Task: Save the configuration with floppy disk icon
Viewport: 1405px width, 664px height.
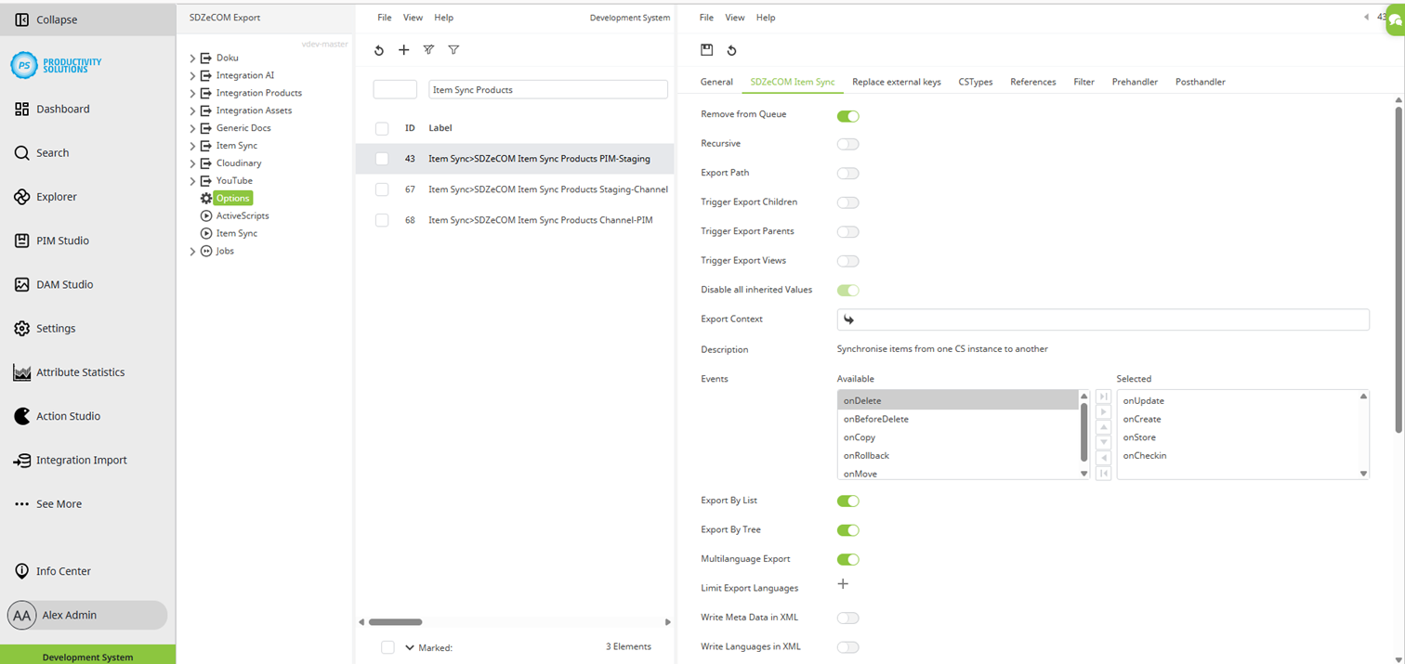Action: [x=706, y=50]
